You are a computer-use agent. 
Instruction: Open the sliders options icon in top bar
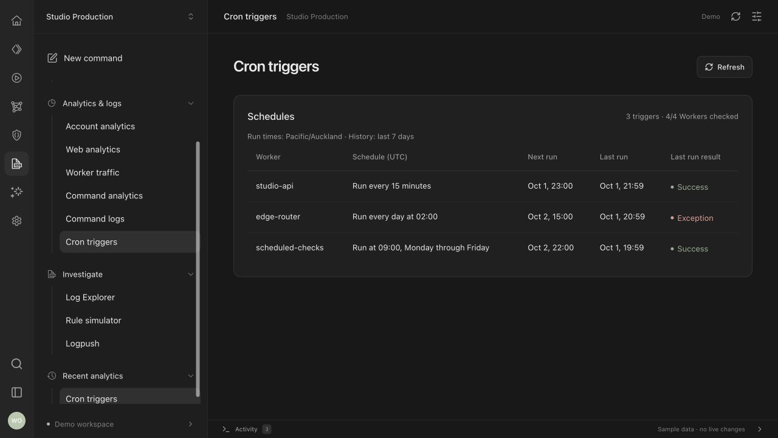coord(757,16)
